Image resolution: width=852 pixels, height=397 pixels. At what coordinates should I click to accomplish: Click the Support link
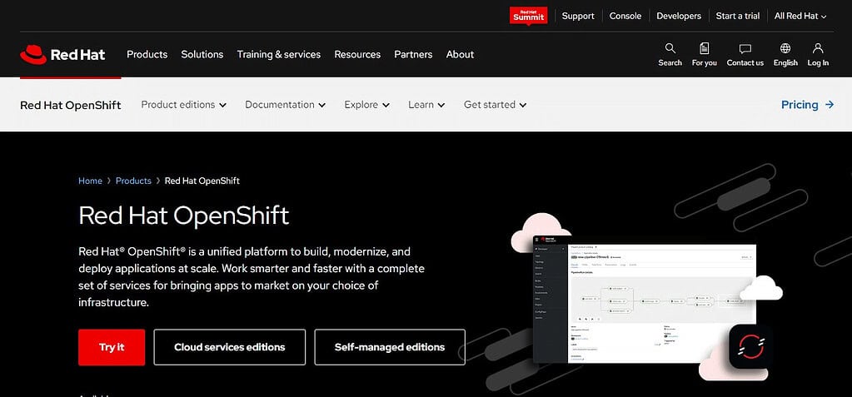coord(578,16)
